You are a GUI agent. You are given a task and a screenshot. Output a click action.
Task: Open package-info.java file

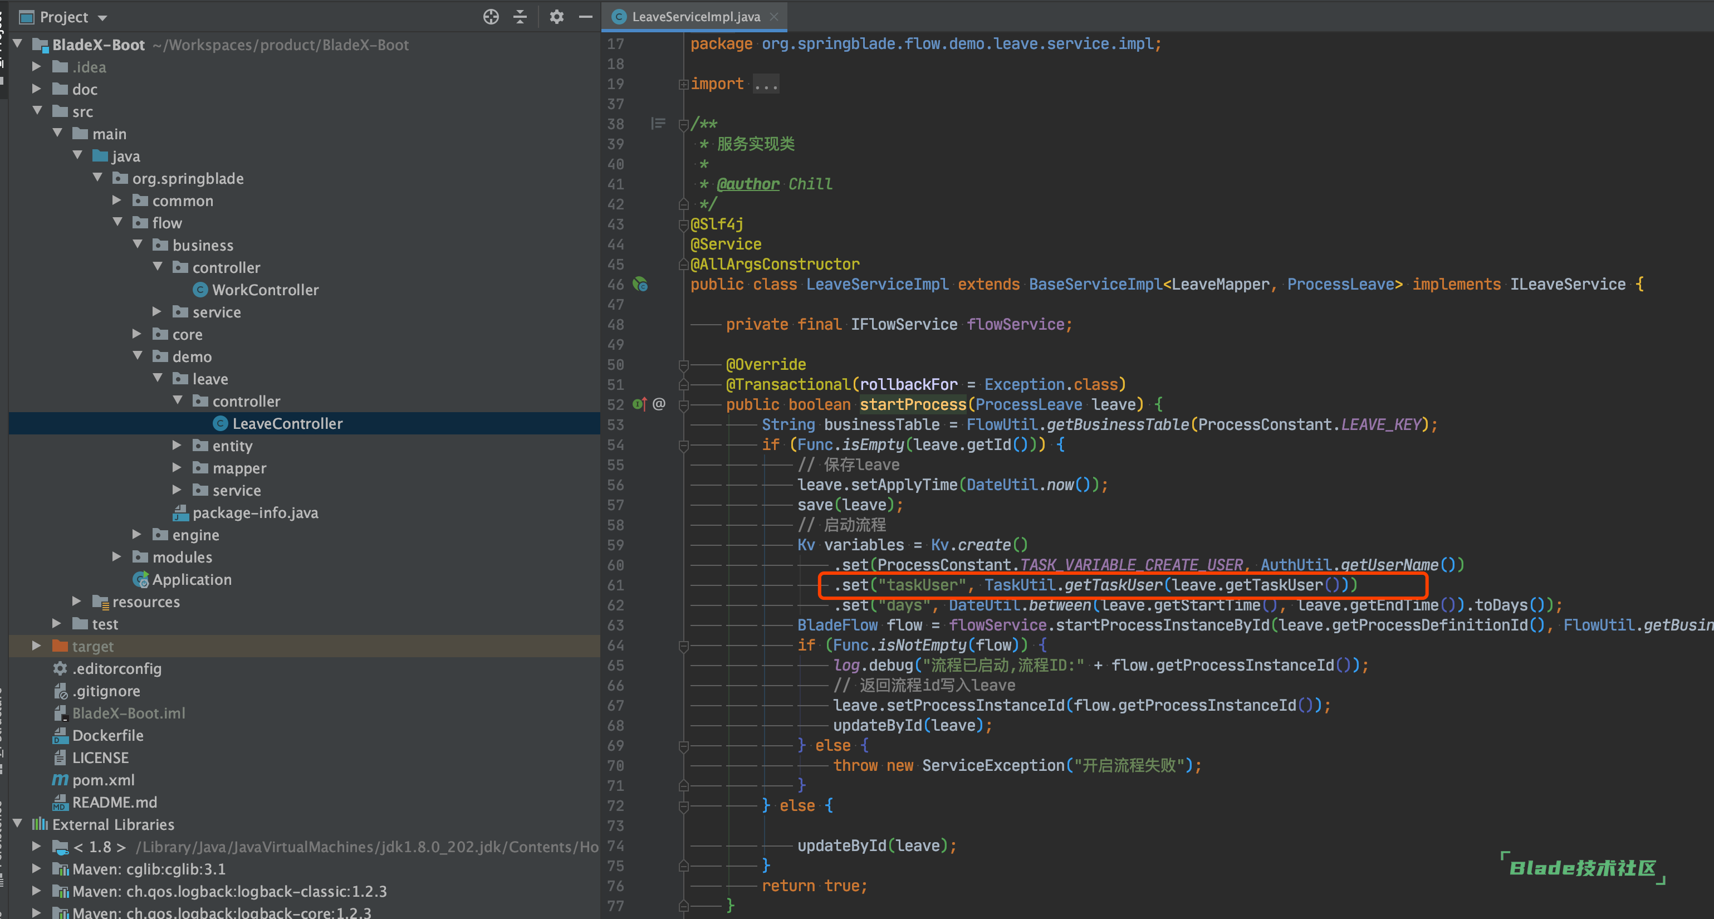(x=255, y=512)
